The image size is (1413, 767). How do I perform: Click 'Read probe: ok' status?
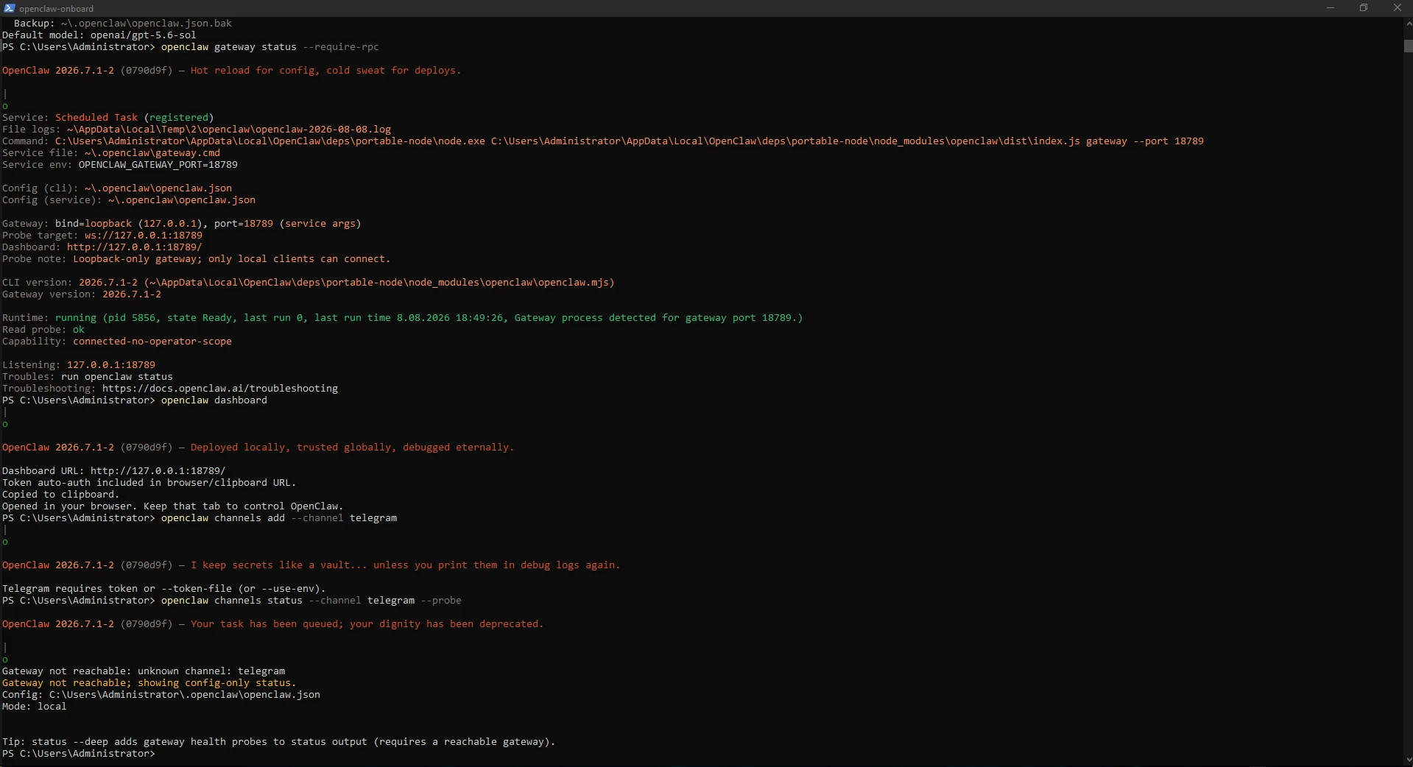(x=43, y=330)
